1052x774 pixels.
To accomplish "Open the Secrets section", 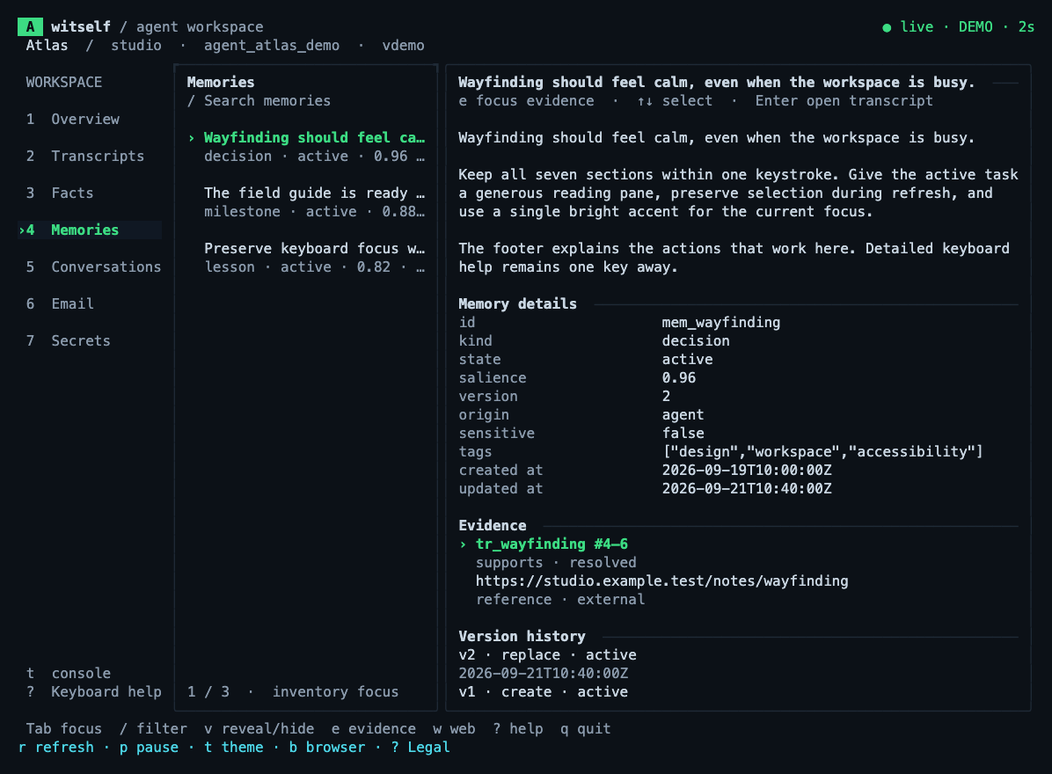I will (68, 340).
